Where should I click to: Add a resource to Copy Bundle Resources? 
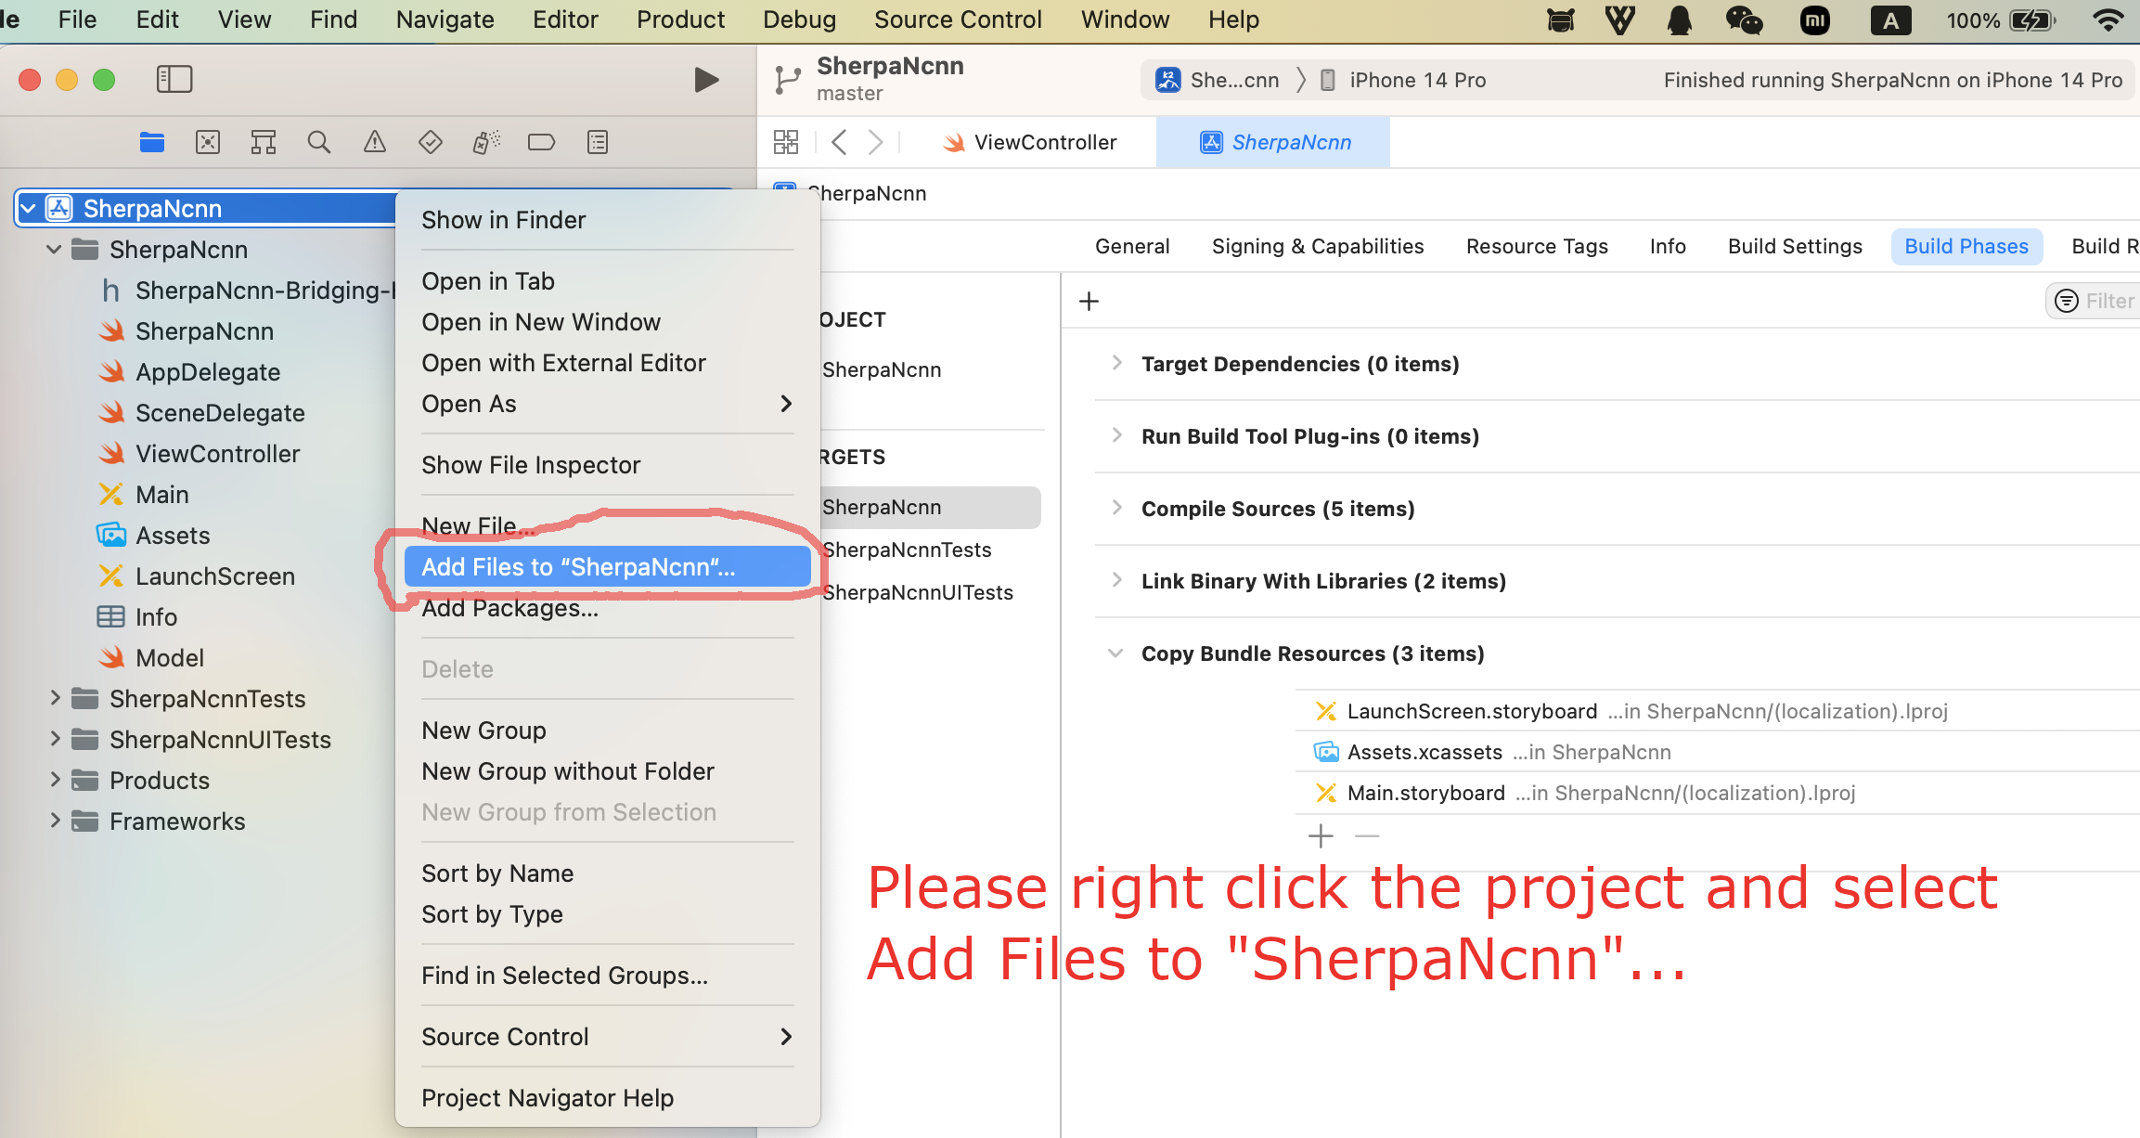[x=1321, y=836]
